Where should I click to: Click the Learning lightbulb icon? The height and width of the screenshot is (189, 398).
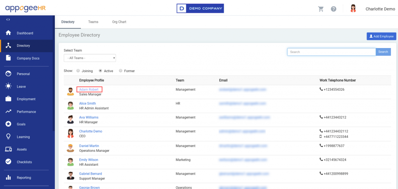(x=8, y=137)
